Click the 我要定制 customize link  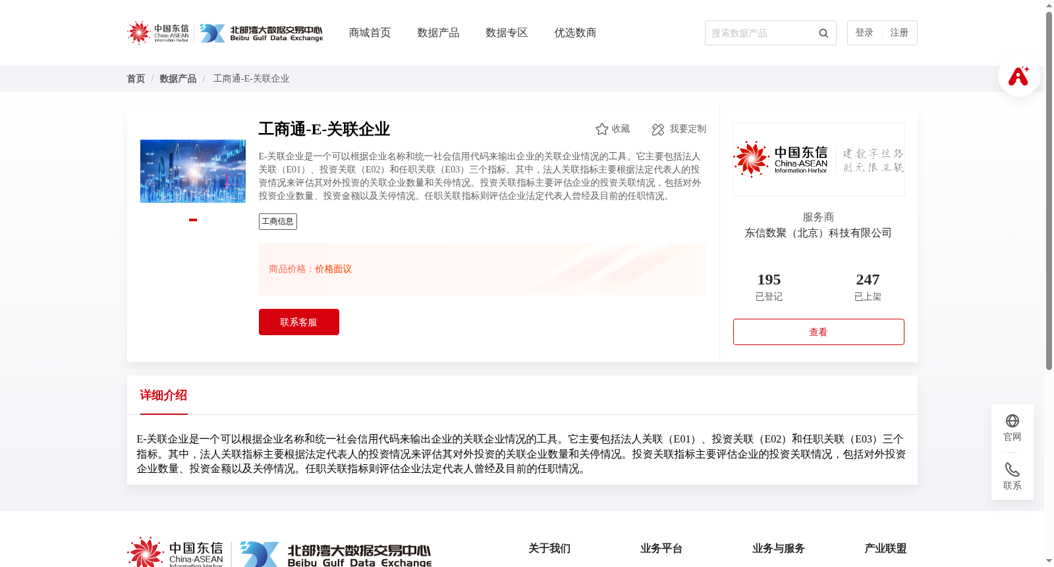[x=688, y=129]
